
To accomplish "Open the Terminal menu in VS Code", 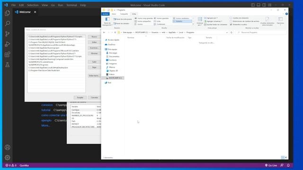I will point(71,5).
